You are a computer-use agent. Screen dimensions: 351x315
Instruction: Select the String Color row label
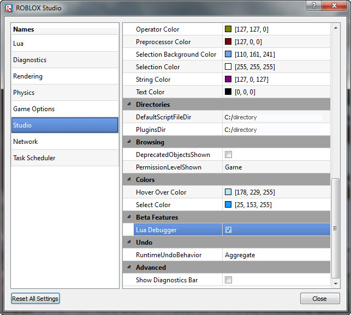[x=153, y=80]
